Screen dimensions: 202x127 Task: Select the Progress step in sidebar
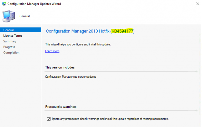(9, 47)
